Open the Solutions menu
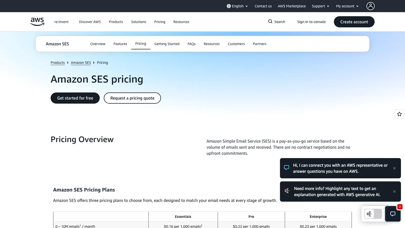Screen dimensions: 405x228 [x=139, y=22]
